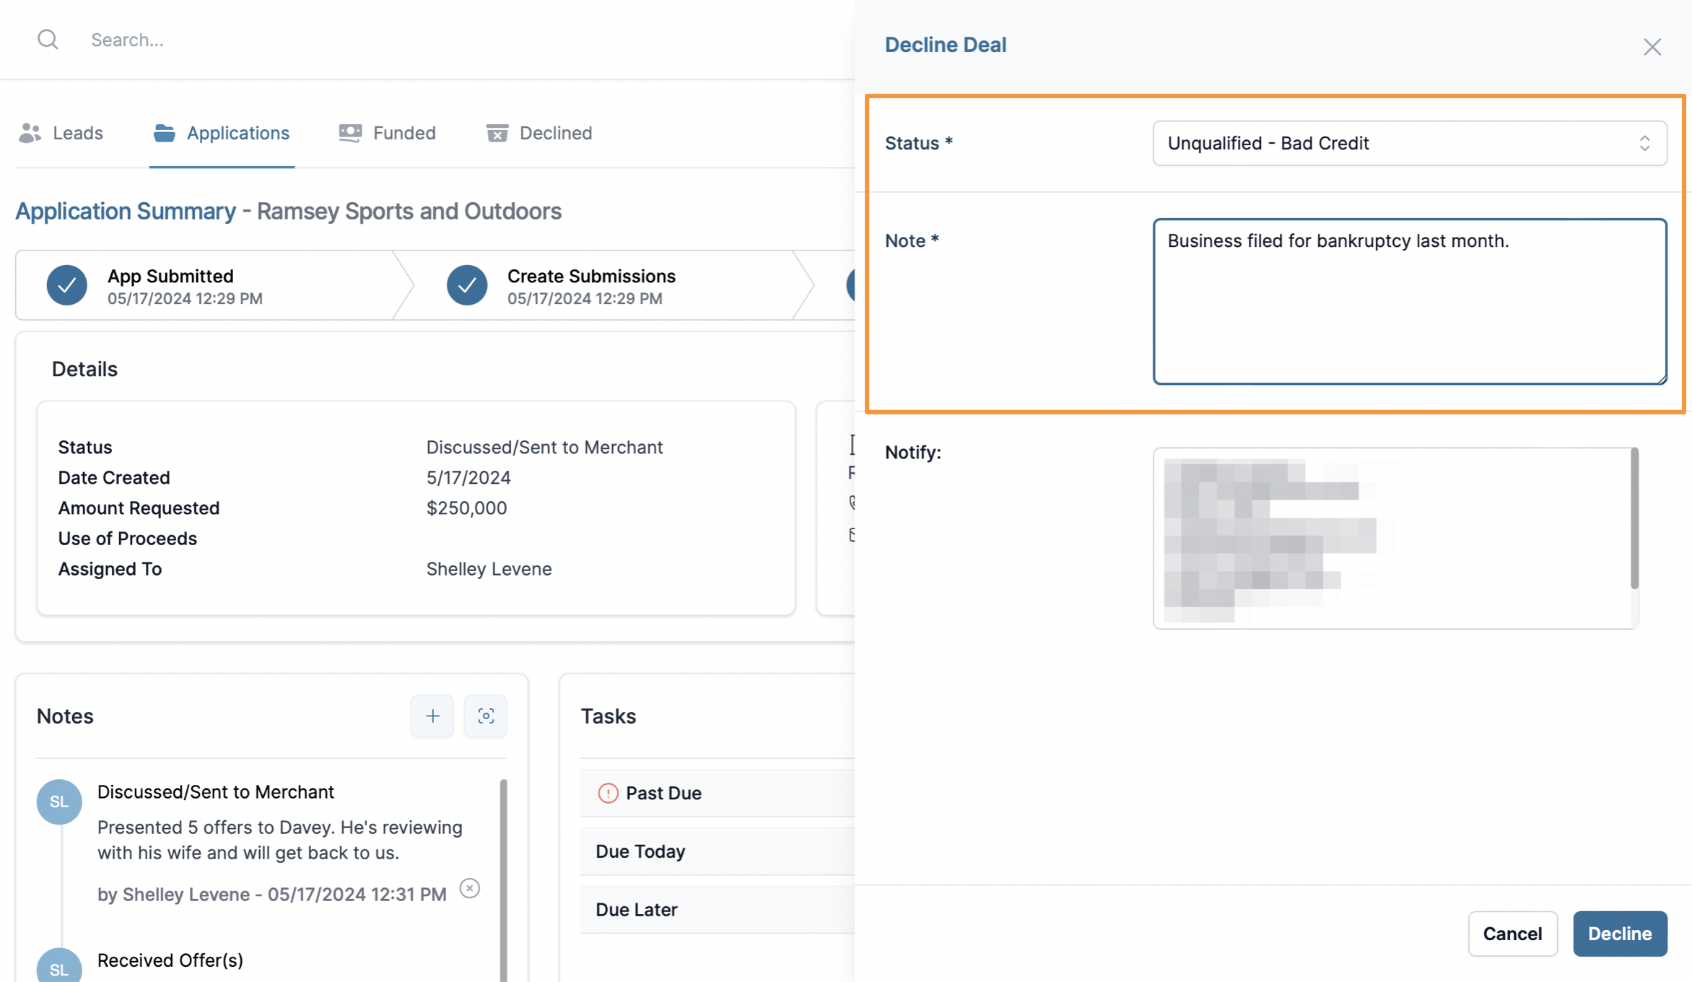Screen dimensions: 1692x982
Task: Click the Past Due alert icon
Action: pyautogui.click(x=608, y=793)
